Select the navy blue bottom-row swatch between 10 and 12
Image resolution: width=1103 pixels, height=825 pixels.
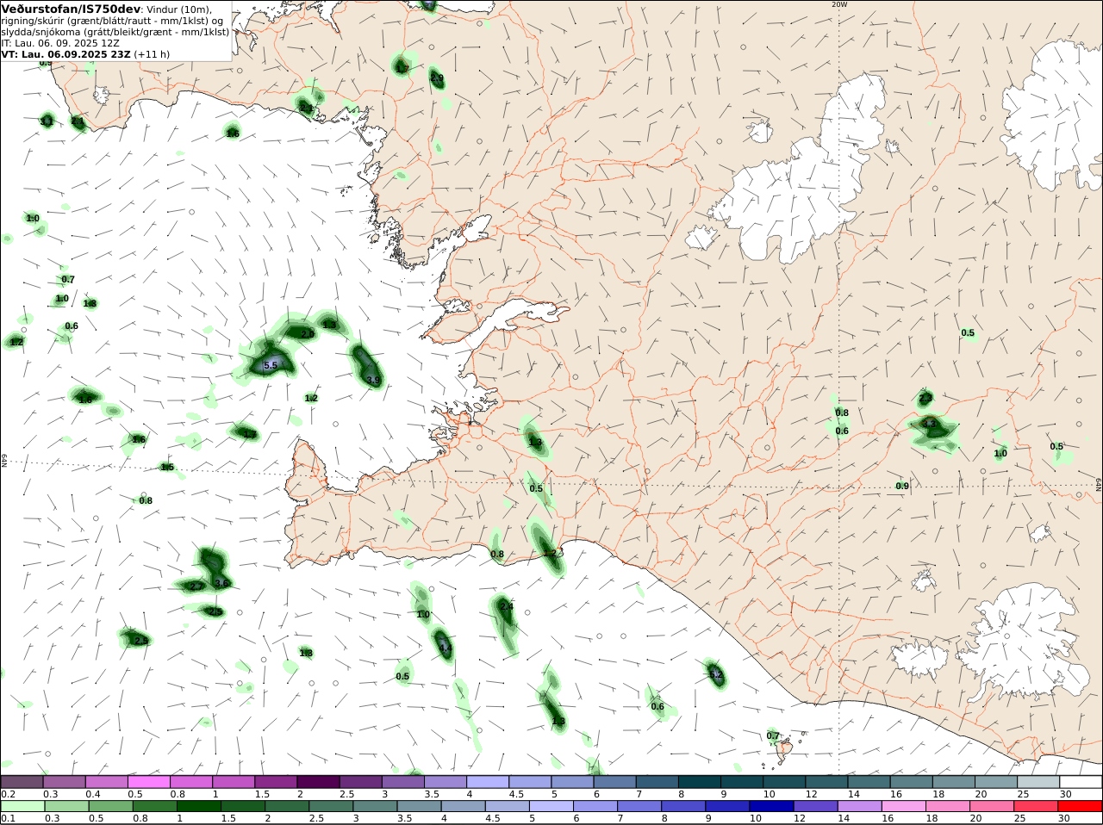pyautogui.click(x=770, y=806)
